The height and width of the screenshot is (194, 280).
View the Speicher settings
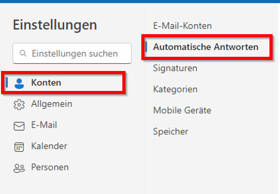click(170, 132)
